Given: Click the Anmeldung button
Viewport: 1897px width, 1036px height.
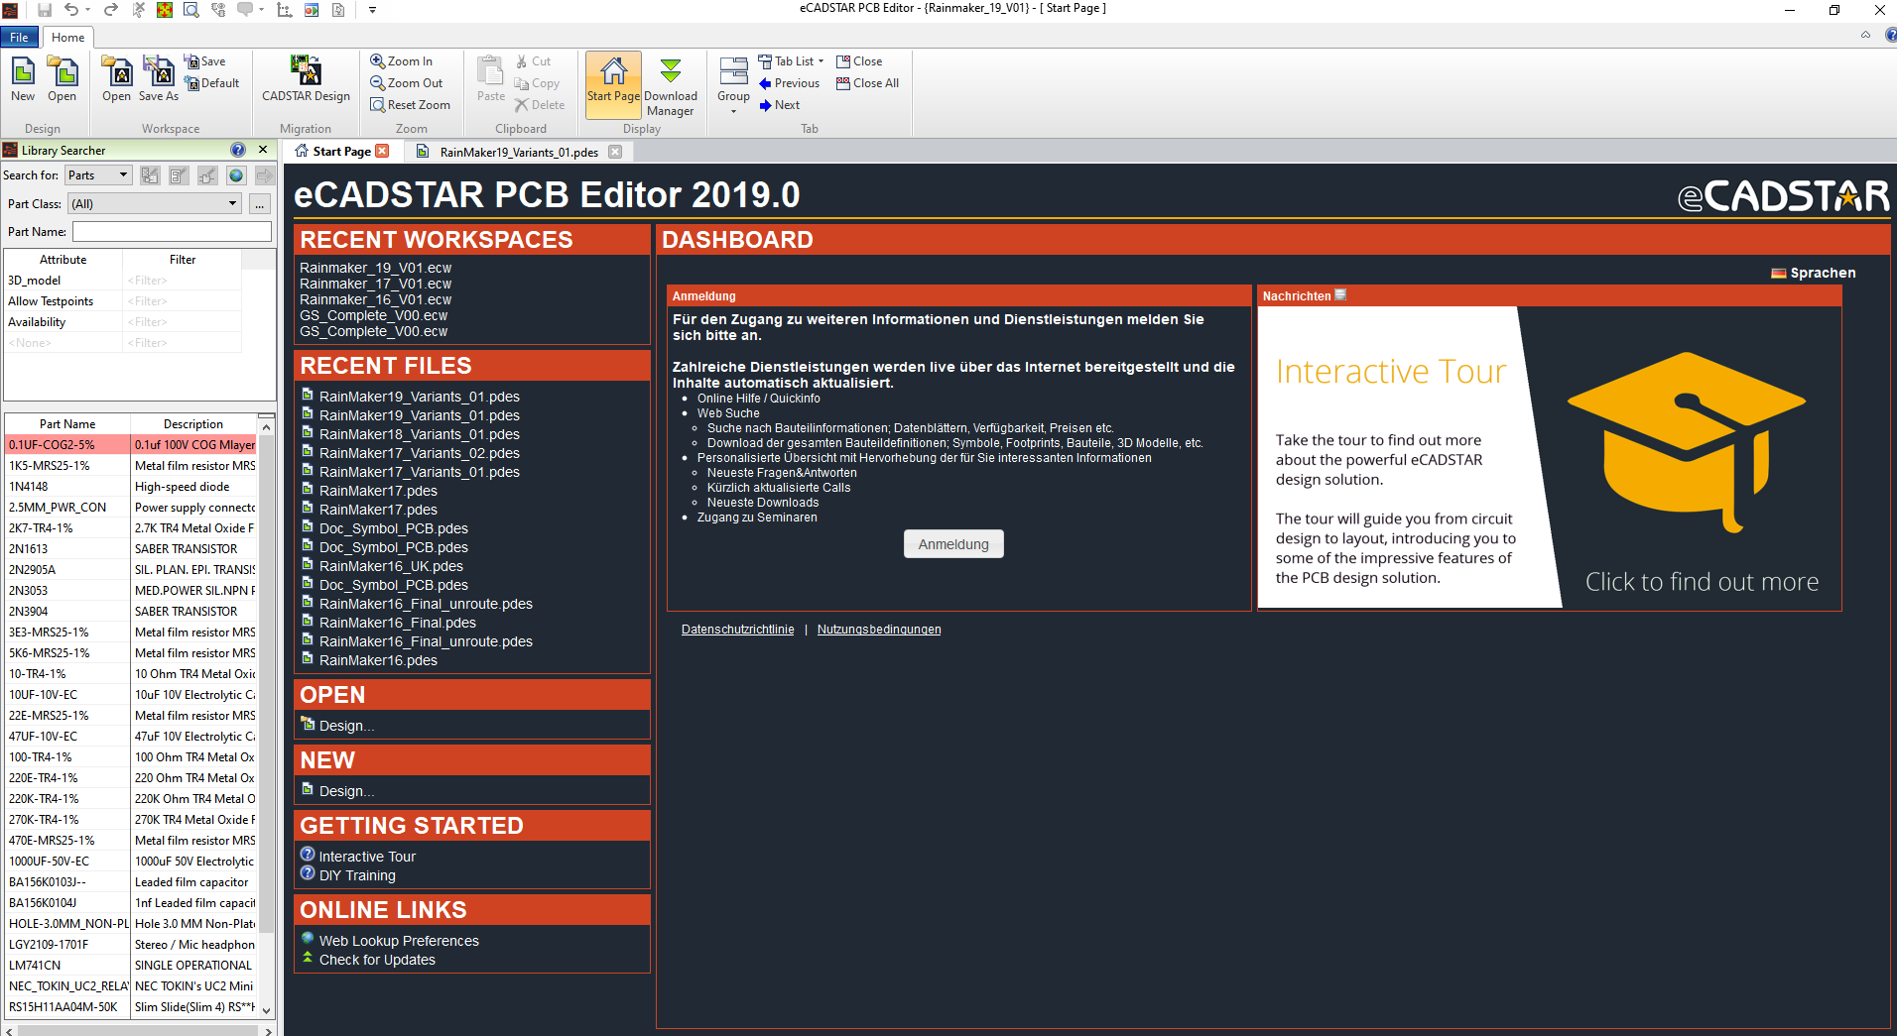Looking at the screenshot, I should point(953,544).
